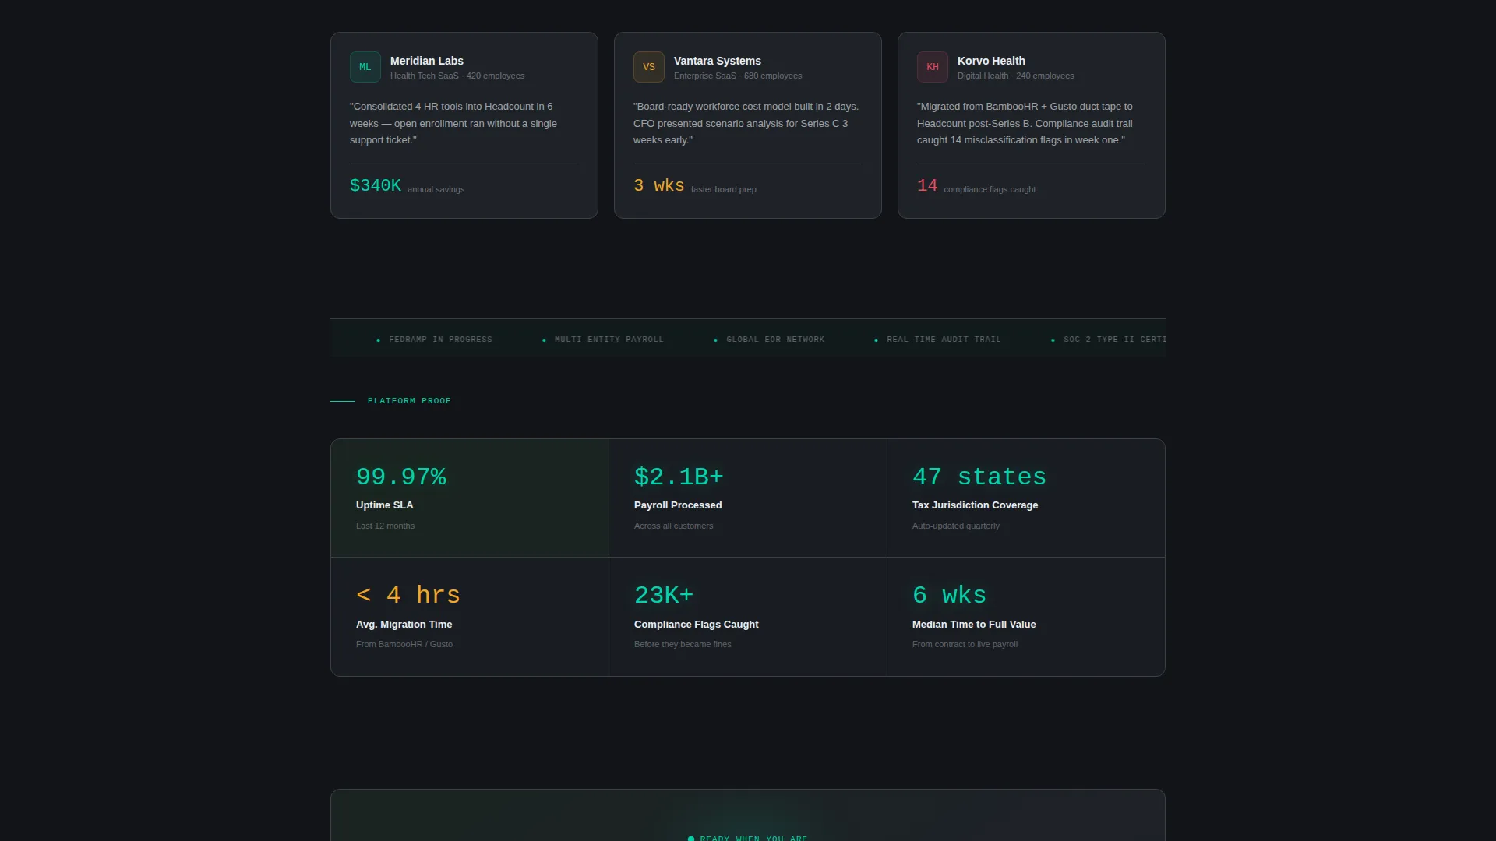Click the 'GLOBAL EOR NETWORK' ticker item
Screen dimensions: 1496x841
[775, 340]
